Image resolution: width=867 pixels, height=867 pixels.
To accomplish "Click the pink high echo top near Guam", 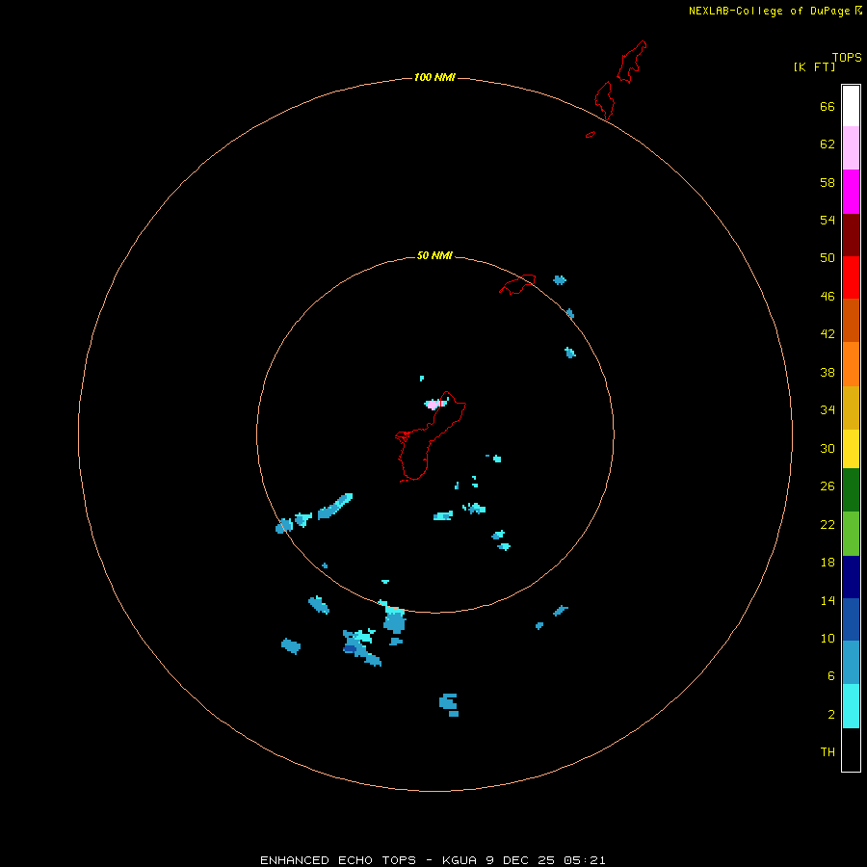I will click(433, 405).
